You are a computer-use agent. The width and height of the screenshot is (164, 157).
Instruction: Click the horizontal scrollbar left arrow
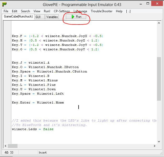(5, 146)
